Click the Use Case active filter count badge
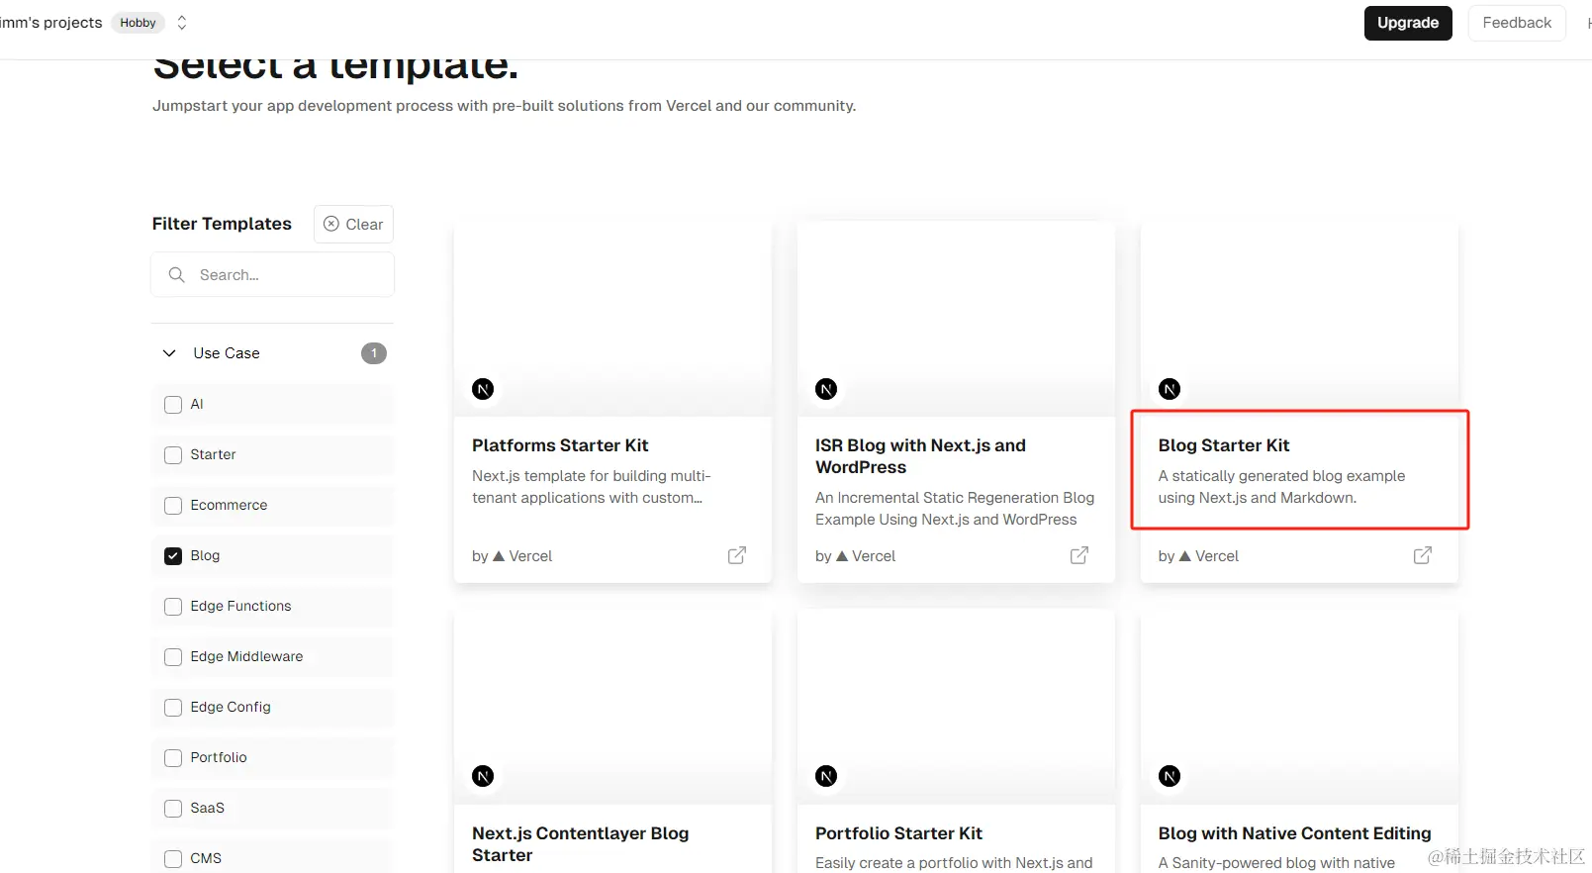 [374, 353]
